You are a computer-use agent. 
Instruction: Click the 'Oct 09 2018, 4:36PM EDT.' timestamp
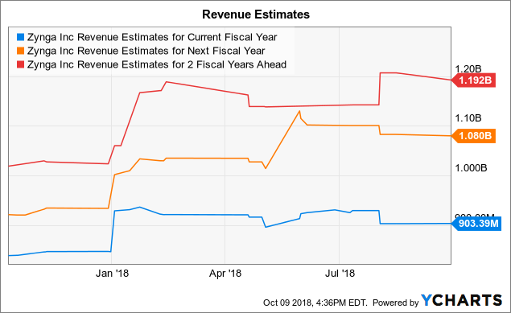pyautogui.click(x=315, y=303)
